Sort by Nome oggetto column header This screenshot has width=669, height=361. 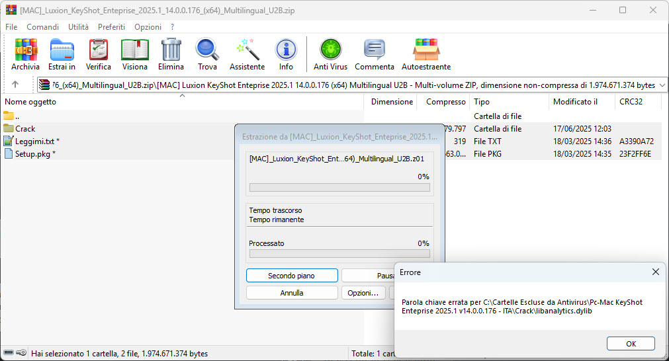click(x=182, y=101)
